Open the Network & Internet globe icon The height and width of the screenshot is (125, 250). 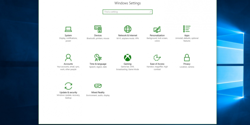click(x=128, y=29)
